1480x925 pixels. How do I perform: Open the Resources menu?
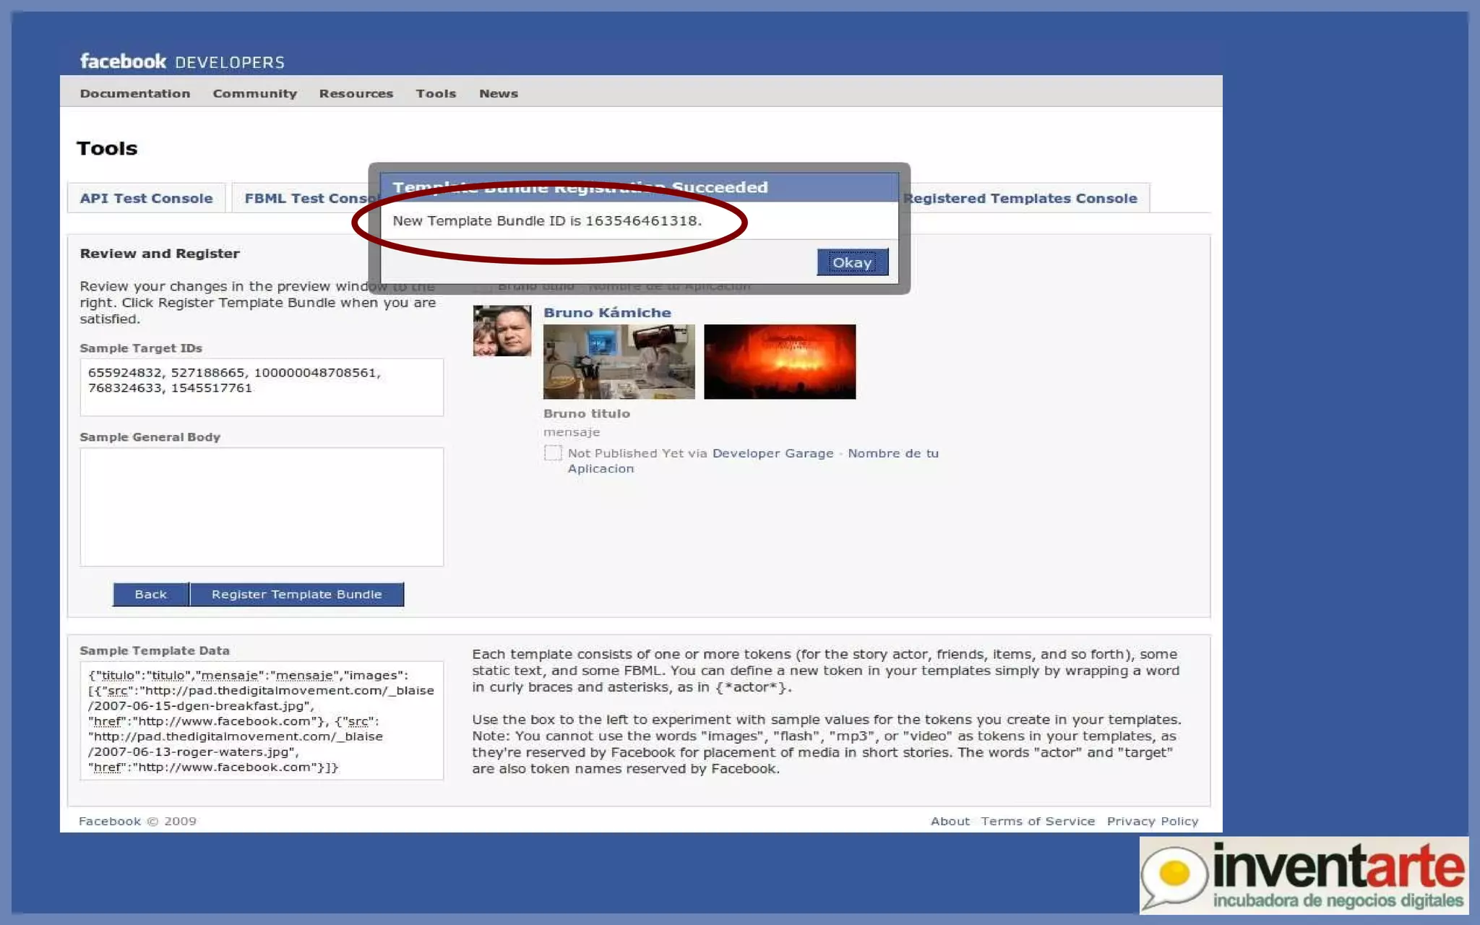[x=356, y=93]
